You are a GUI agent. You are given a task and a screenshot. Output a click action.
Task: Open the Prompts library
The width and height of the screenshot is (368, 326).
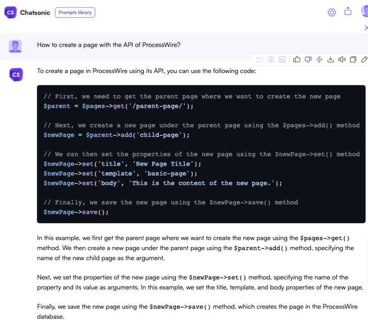tap(75, 12)
